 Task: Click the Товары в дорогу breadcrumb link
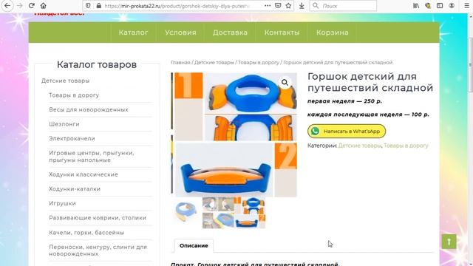pyautogui.click(x=259, y=62)
